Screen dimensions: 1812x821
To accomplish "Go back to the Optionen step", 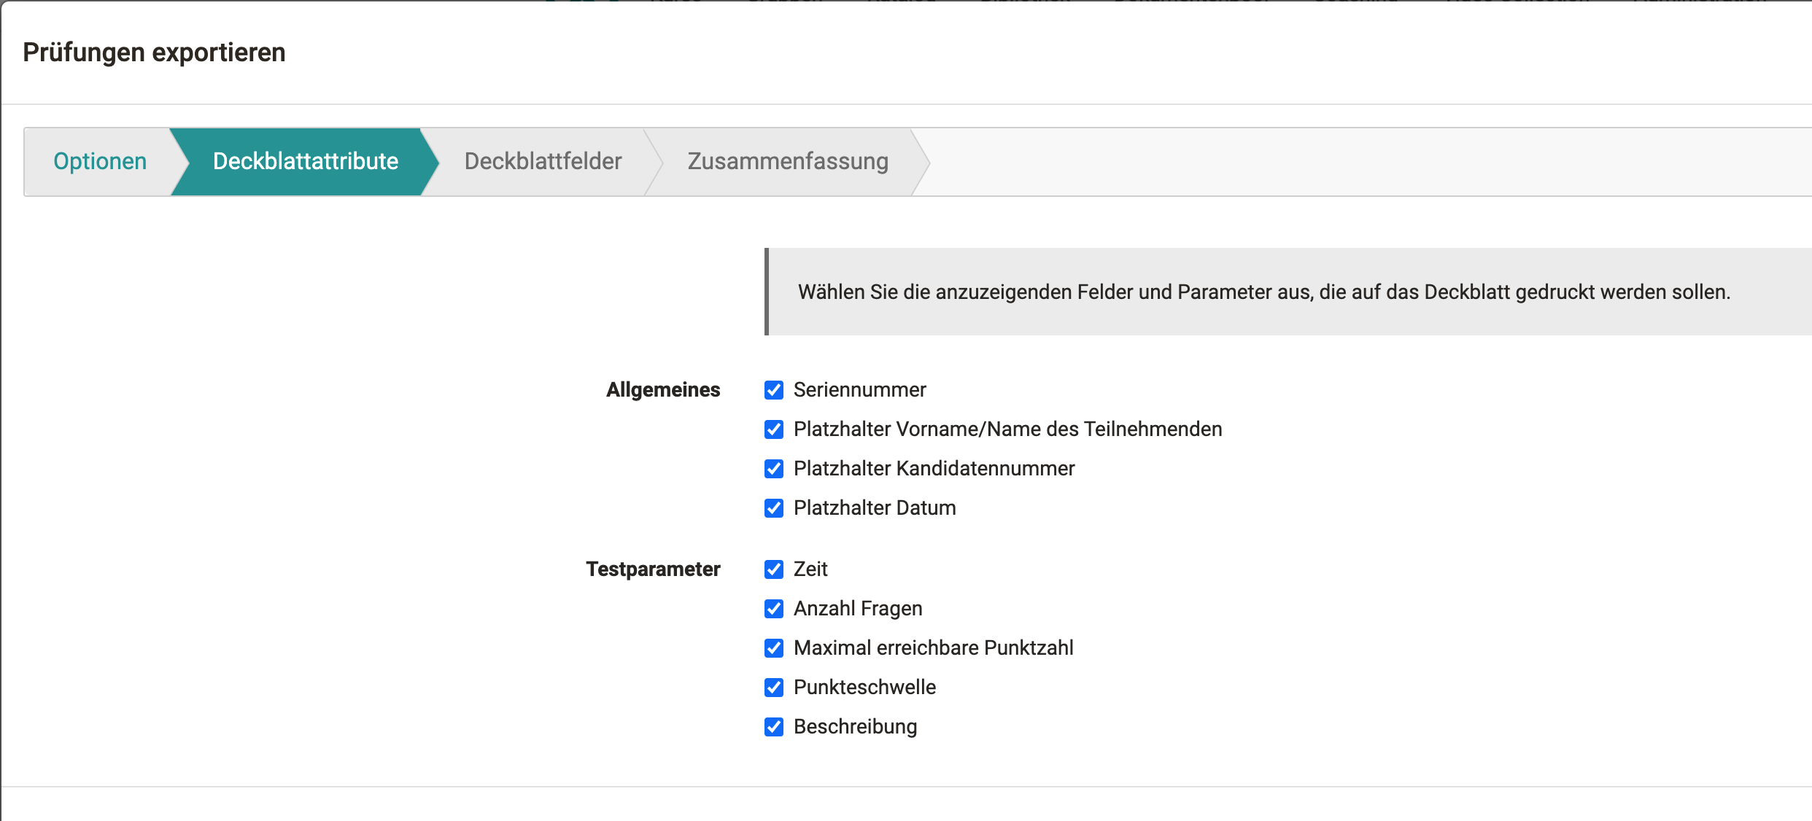I will pos(100,161).
